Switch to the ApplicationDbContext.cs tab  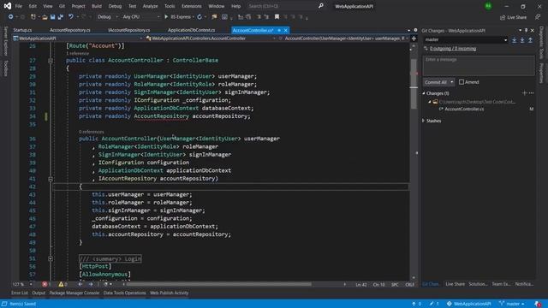click(191, 31)
